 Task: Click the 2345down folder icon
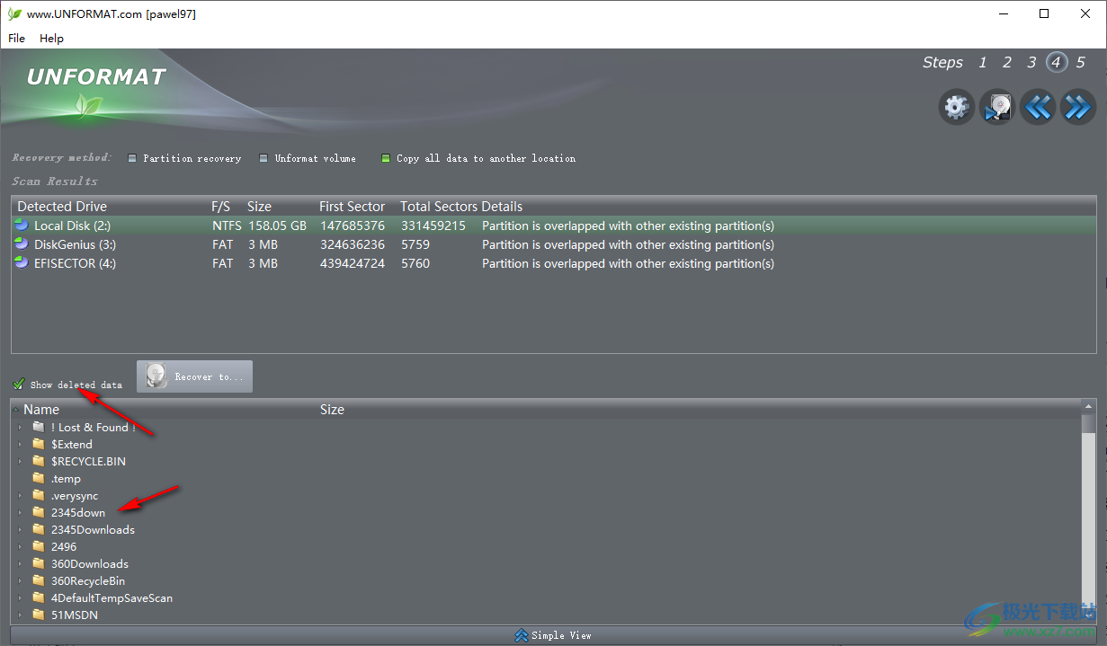pyautogui.click(x=38, y=512)
